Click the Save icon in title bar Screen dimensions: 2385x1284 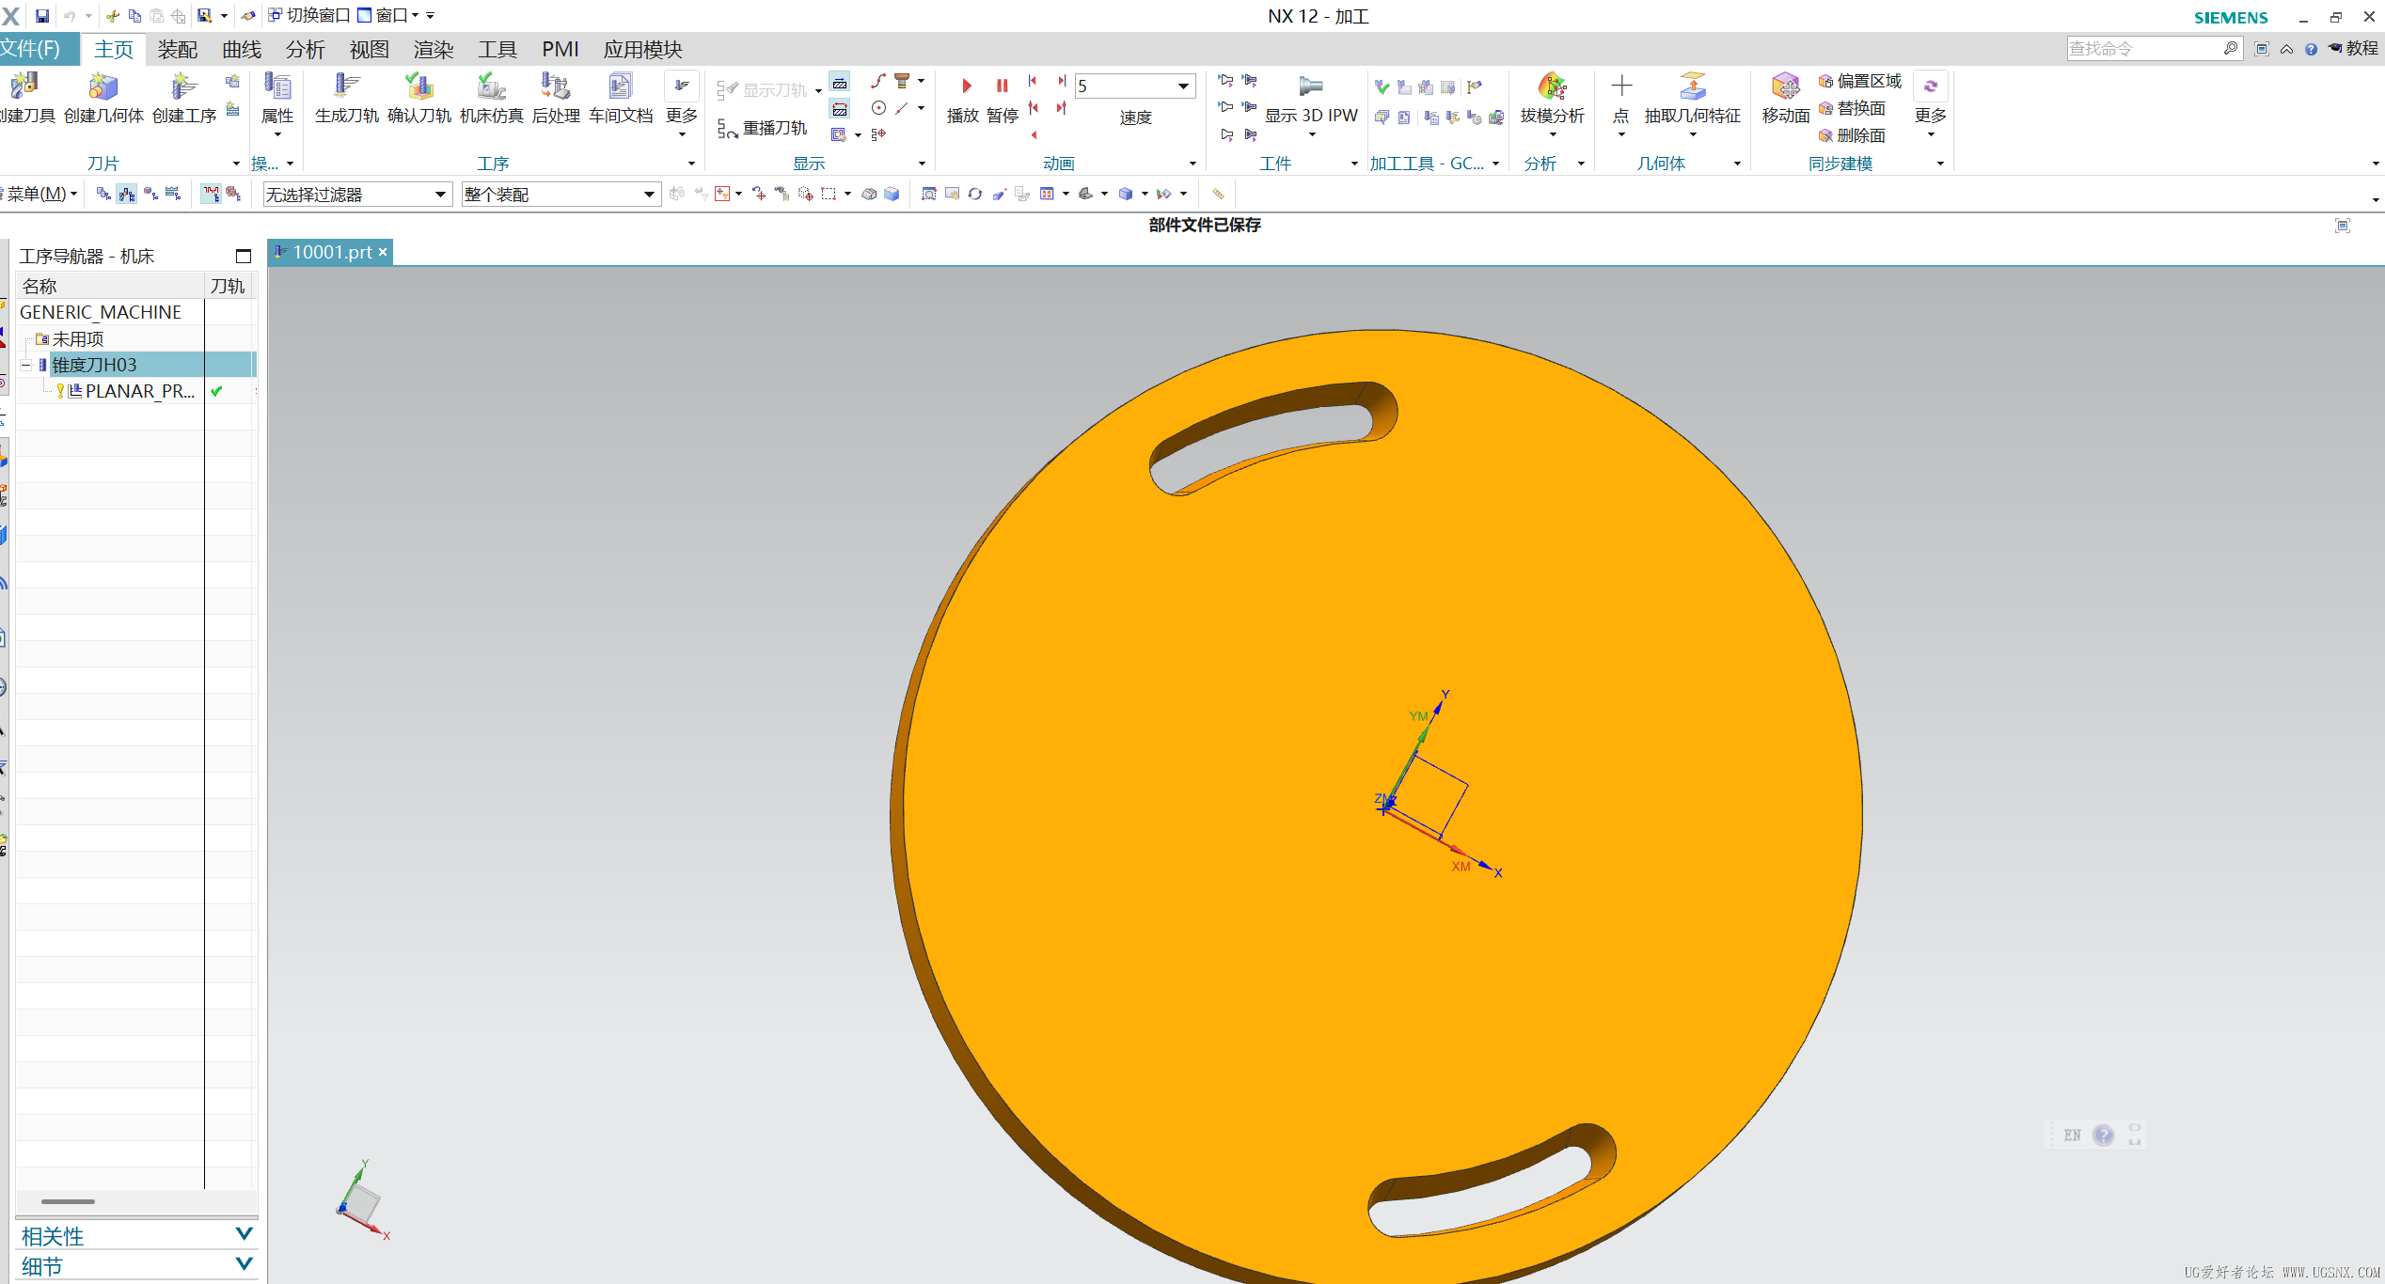[42, 16]
